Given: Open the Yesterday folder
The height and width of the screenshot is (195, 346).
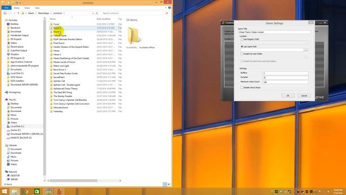Looking at the screenshot, I should (x=58, y=112).
